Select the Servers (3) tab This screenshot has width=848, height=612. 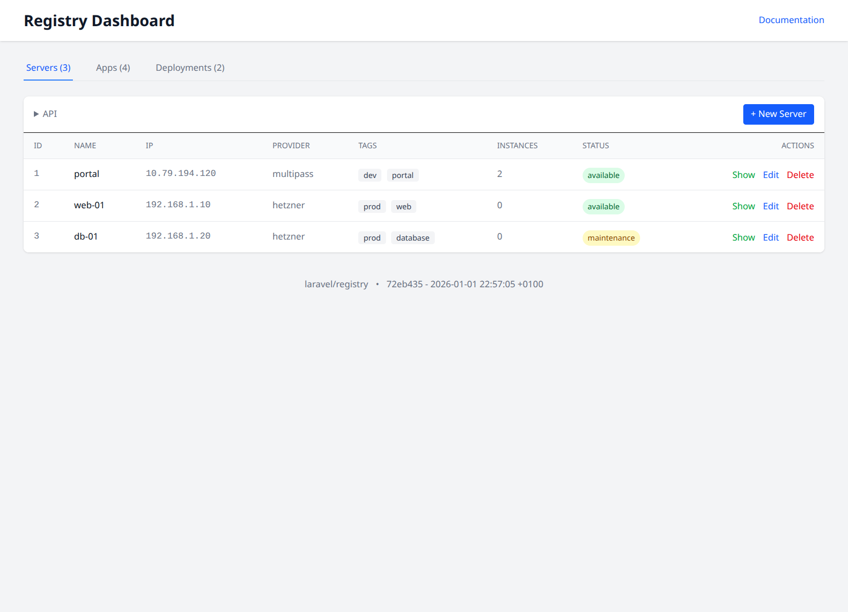48,68
